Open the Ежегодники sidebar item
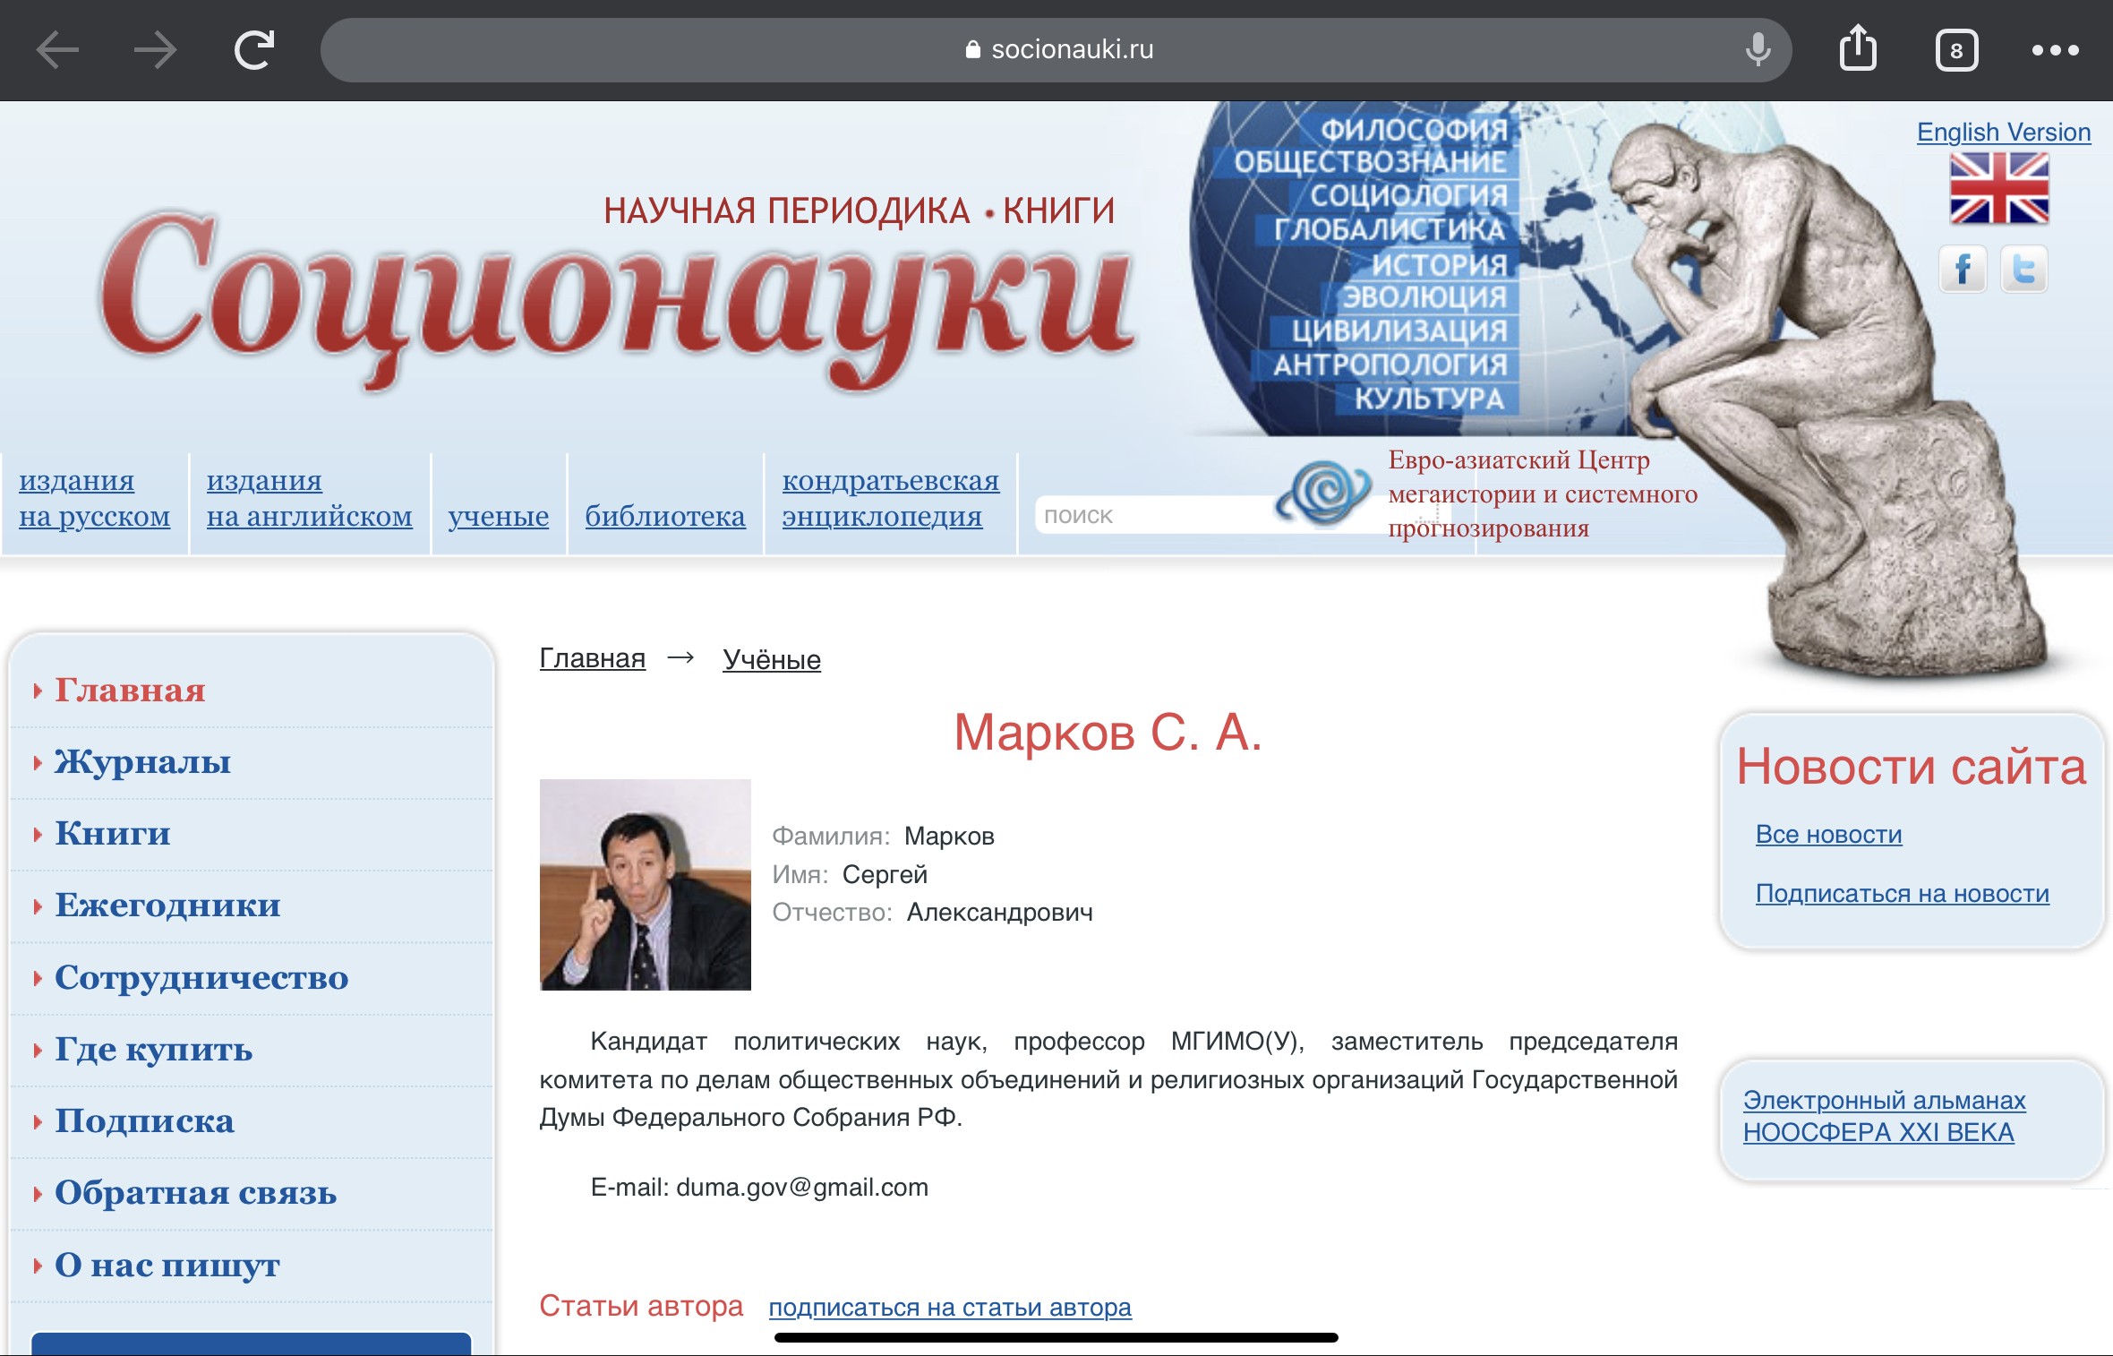Image resolution: width=2113 pixels, height=1356 pixels. (167, 905)
